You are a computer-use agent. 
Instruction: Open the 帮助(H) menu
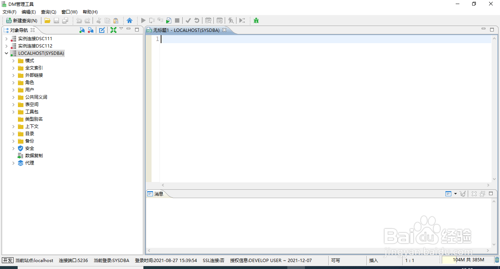point(90,12)
